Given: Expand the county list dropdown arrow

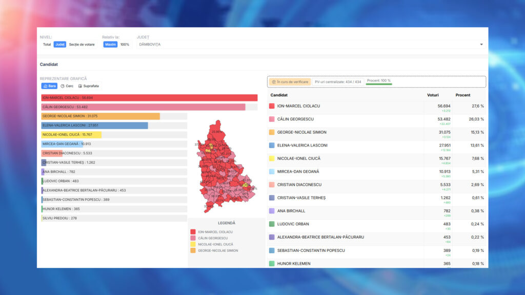Looking at the screenshot, I should coord(481,45).
